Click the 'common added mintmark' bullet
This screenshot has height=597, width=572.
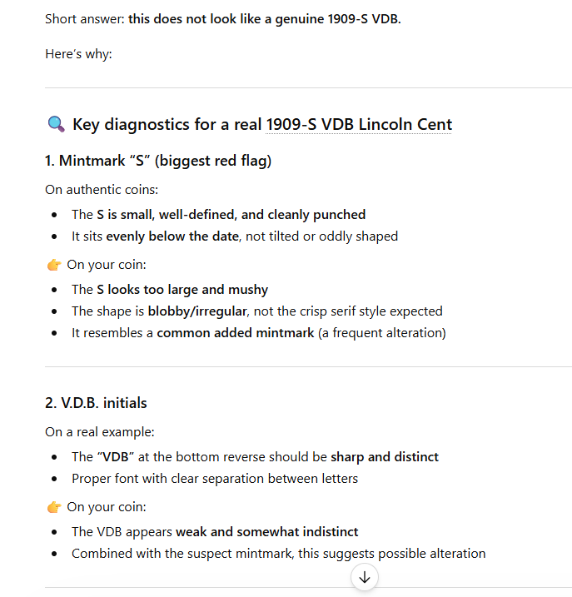coord(259,333)
